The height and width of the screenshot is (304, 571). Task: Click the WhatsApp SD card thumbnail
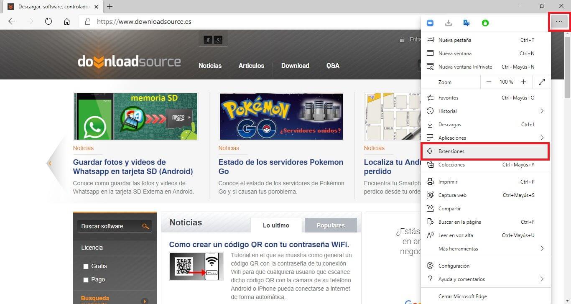pos(135,116)
